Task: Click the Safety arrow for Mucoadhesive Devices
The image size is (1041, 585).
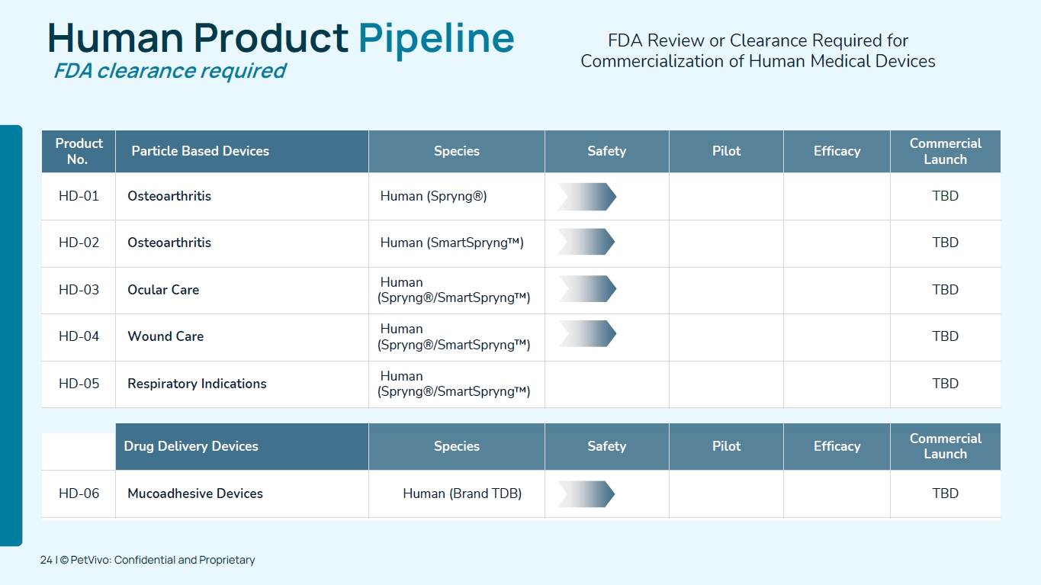Action: [586, 494]
